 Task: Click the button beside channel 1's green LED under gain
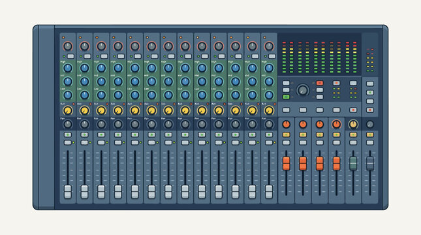point(70,56)
